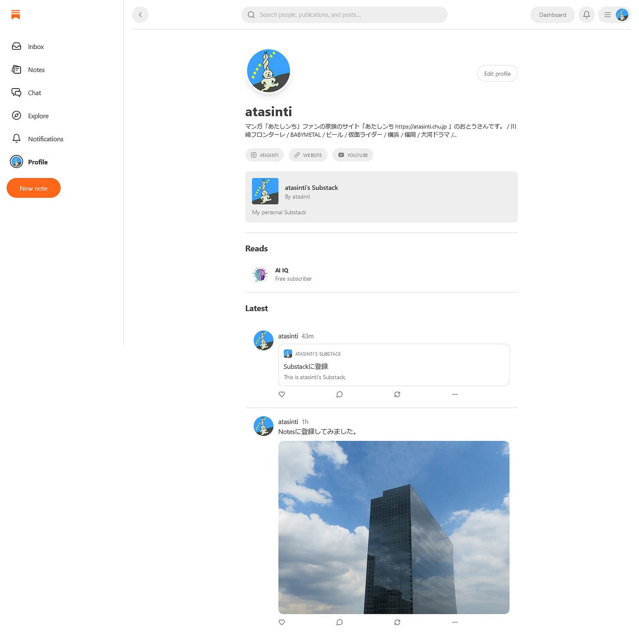Click the orange New note button
This screenshot has width=639, height=642.
pyautogui.click(x=33, y=188)
